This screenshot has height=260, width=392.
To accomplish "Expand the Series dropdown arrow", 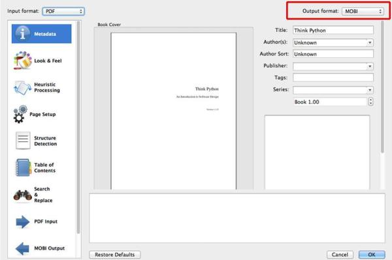I will pyautogui.click(x=370, y=90).
